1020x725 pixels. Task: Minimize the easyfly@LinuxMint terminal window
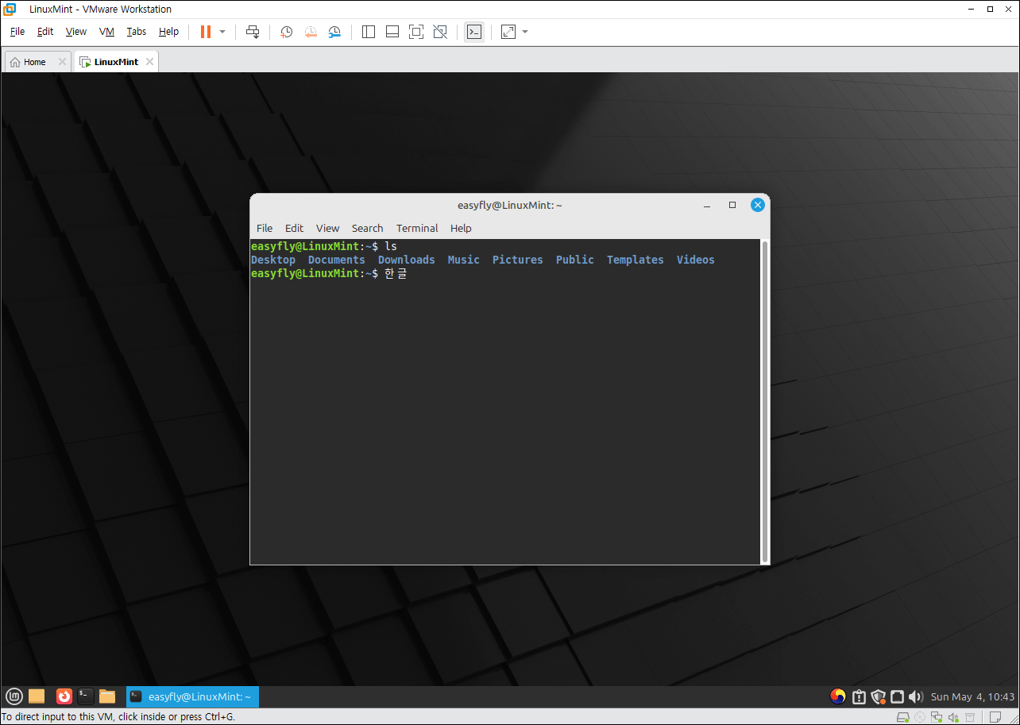click(707, 205)
